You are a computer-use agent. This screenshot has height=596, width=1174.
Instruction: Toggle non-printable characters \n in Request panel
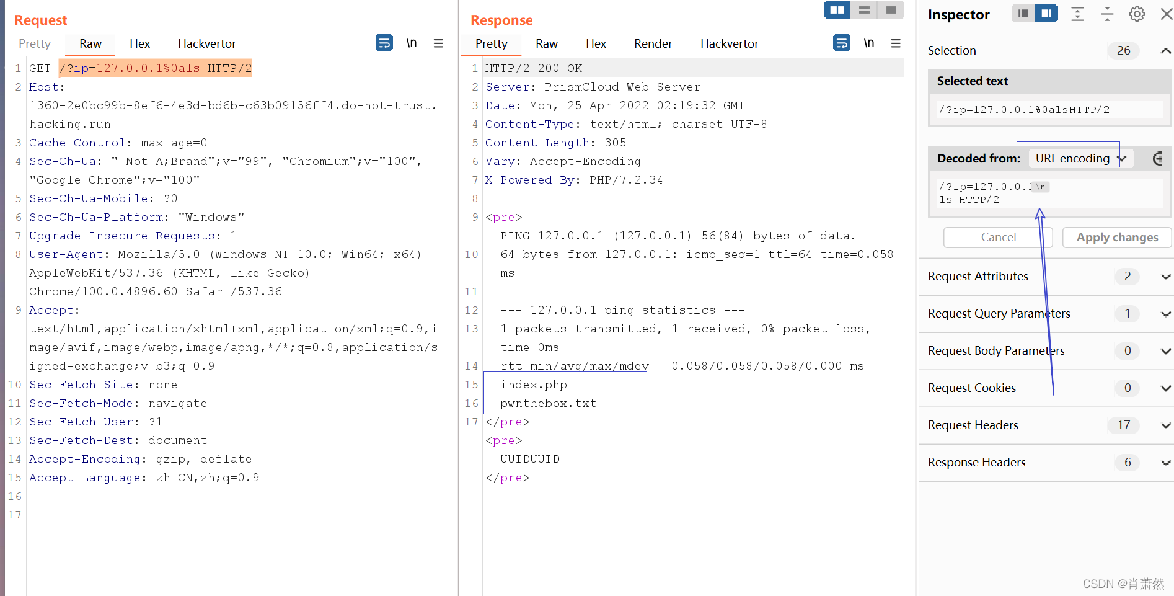(x=412, y=43)
